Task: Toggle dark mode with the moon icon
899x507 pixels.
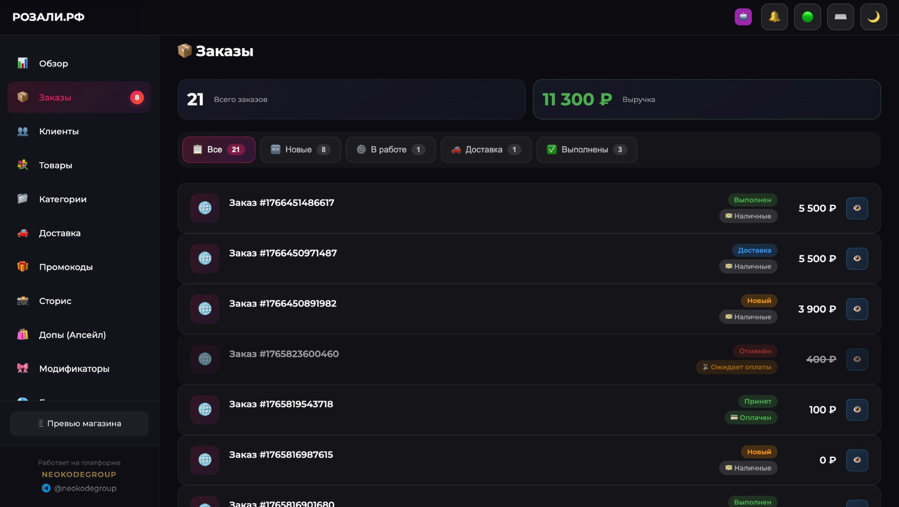Action: point(873,17)
